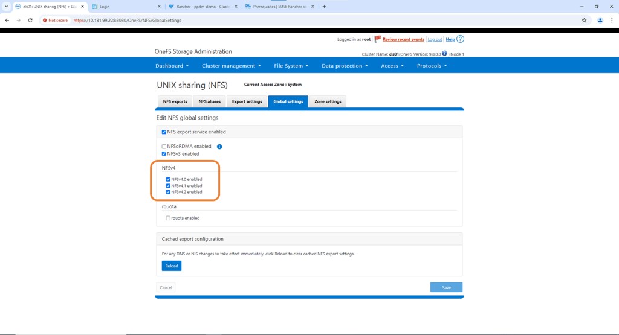Click the NFSoRDMA info icon
Viewport: 619px width, 335px height.
[219, 147]
